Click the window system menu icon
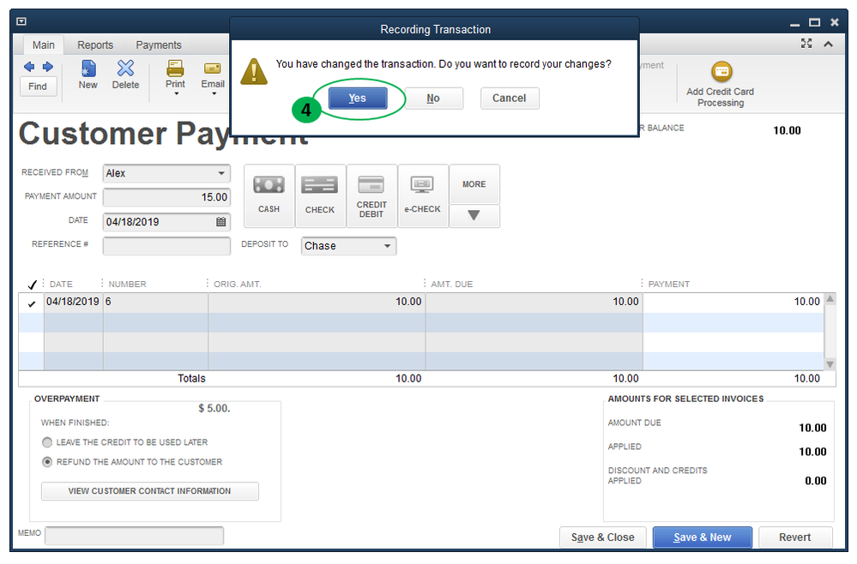 point(21,21)
